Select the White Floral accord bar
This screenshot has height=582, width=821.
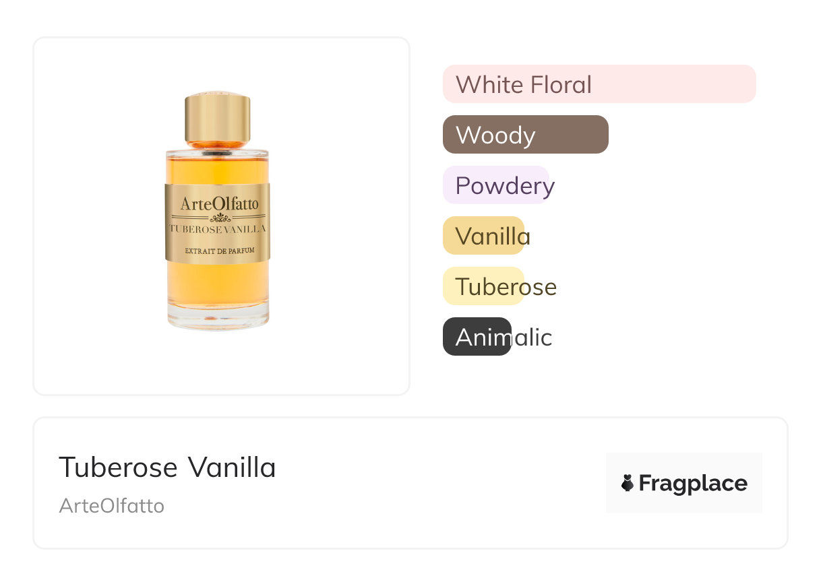(x=599, y=84)
